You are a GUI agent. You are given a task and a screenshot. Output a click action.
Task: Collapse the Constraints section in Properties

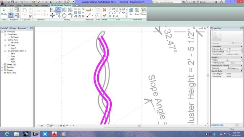(241, 46)
